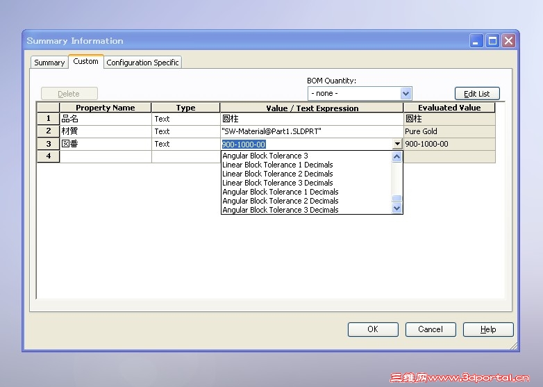Click property name 図番 cell
The image size is (543, 387).
pos(106,144)
